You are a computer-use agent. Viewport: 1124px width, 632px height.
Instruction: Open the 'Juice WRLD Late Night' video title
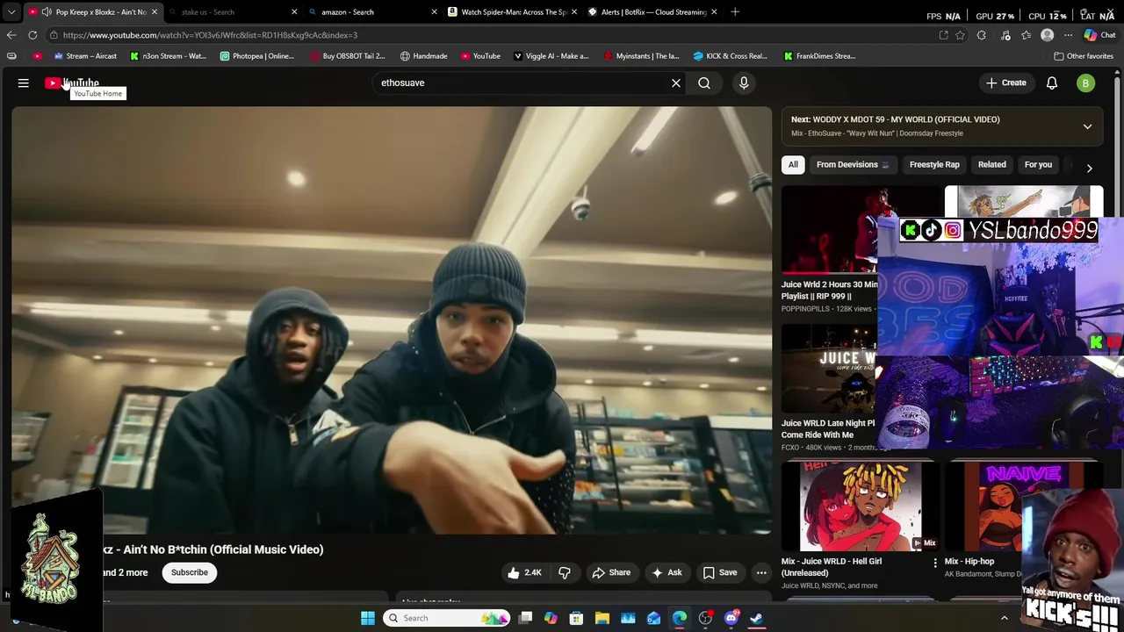pyautogui.click(x=828, y=428)
